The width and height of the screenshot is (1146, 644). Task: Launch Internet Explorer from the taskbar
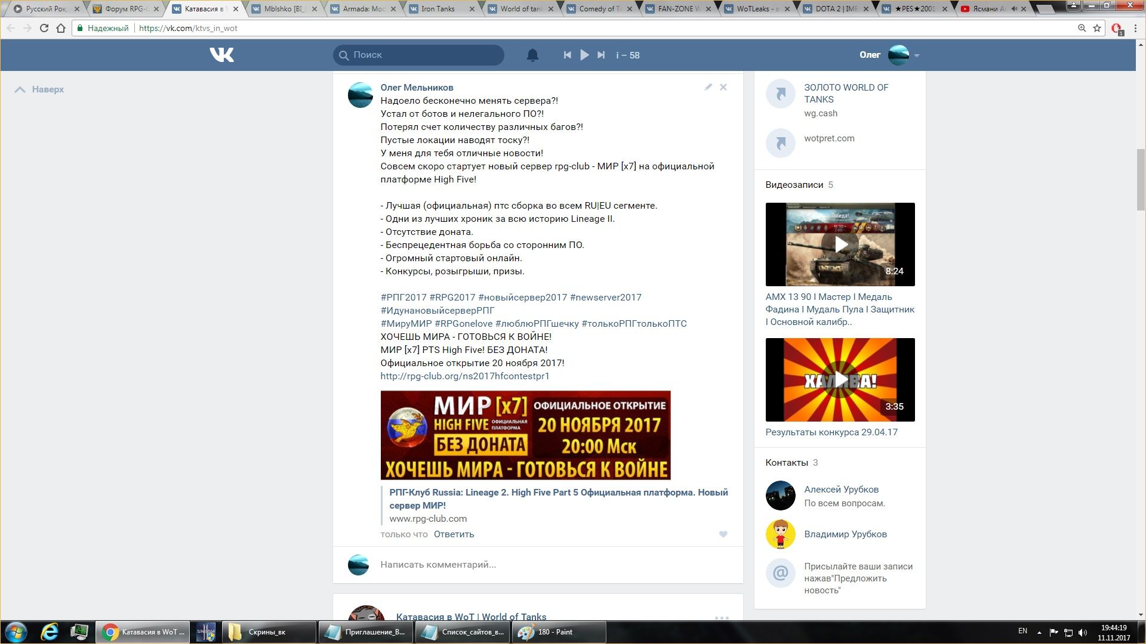50,632
